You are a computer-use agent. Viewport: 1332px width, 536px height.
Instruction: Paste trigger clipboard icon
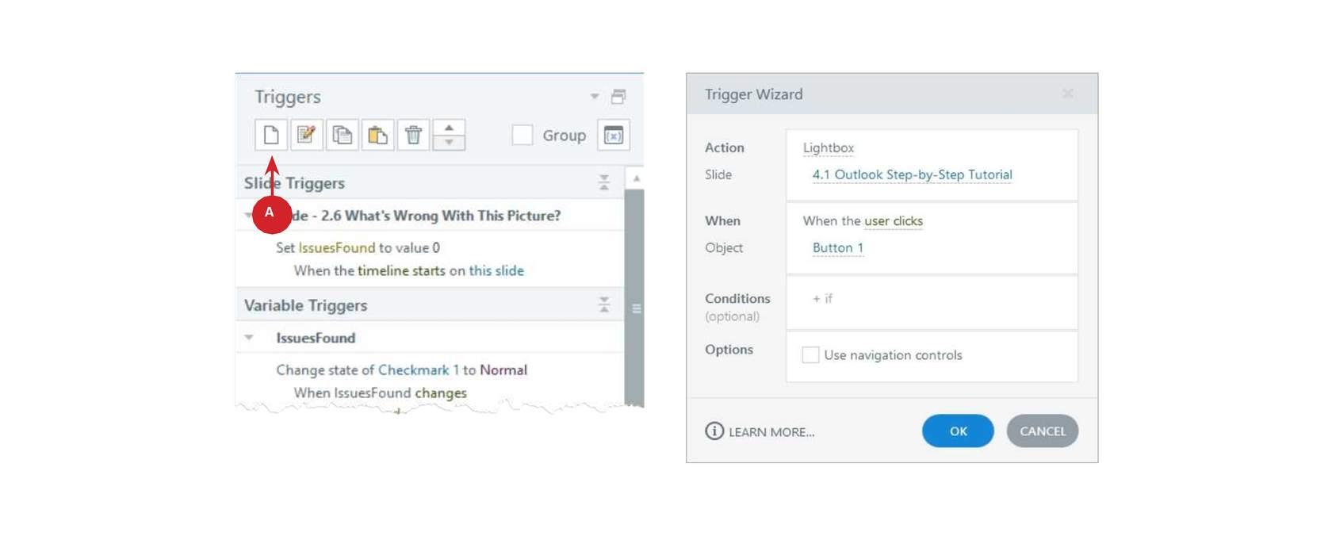click(x=378, y=135)
